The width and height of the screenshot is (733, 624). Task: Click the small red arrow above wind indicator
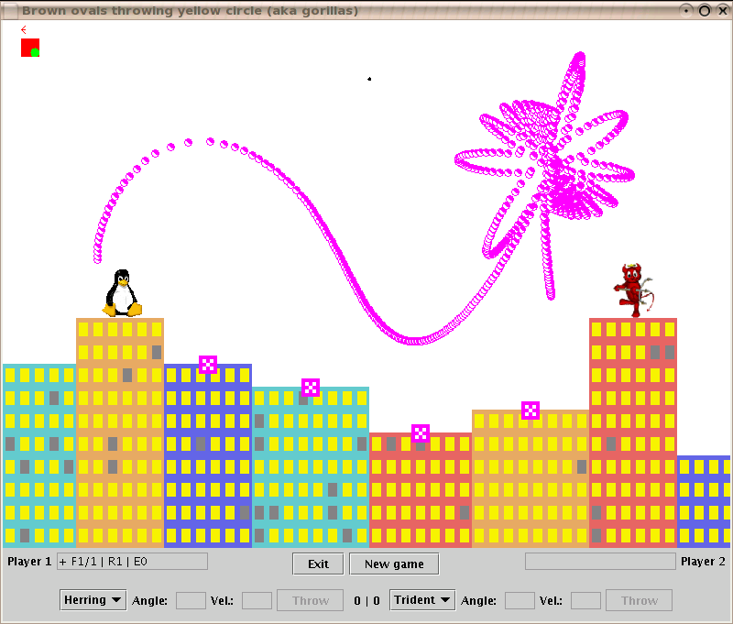tap(24, 29)
